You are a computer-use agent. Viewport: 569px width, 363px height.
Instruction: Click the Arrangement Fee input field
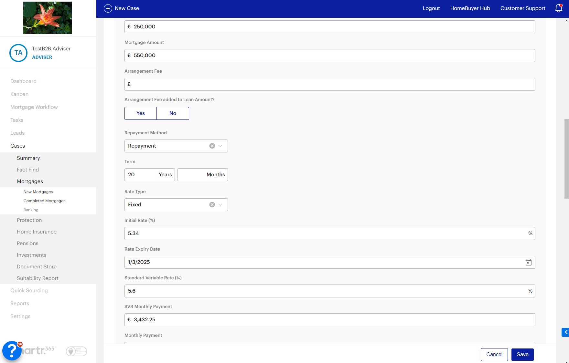330,84
